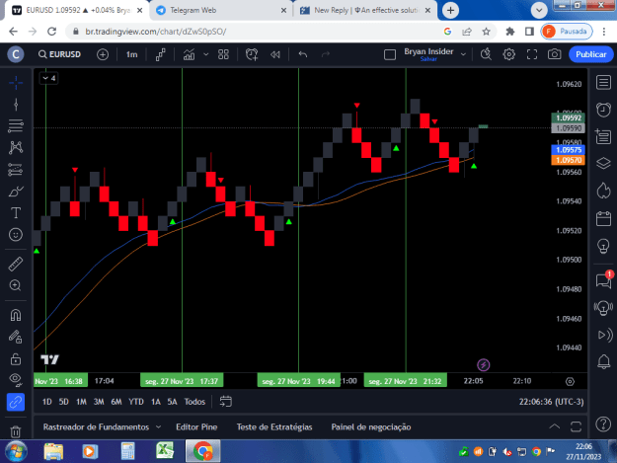Select the chart layout square icon
Screen dimensions: 617x463
pyautogui.click(x=390, y=54)
